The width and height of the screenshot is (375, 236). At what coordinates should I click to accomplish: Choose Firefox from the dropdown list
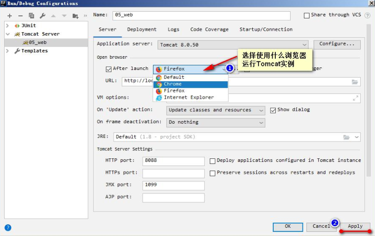[x=191, y=91]
